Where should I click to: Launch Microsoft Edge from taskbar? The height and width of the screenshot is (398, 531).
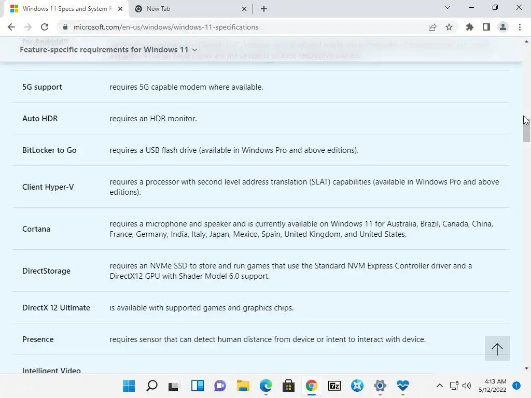tap(266, 386)
